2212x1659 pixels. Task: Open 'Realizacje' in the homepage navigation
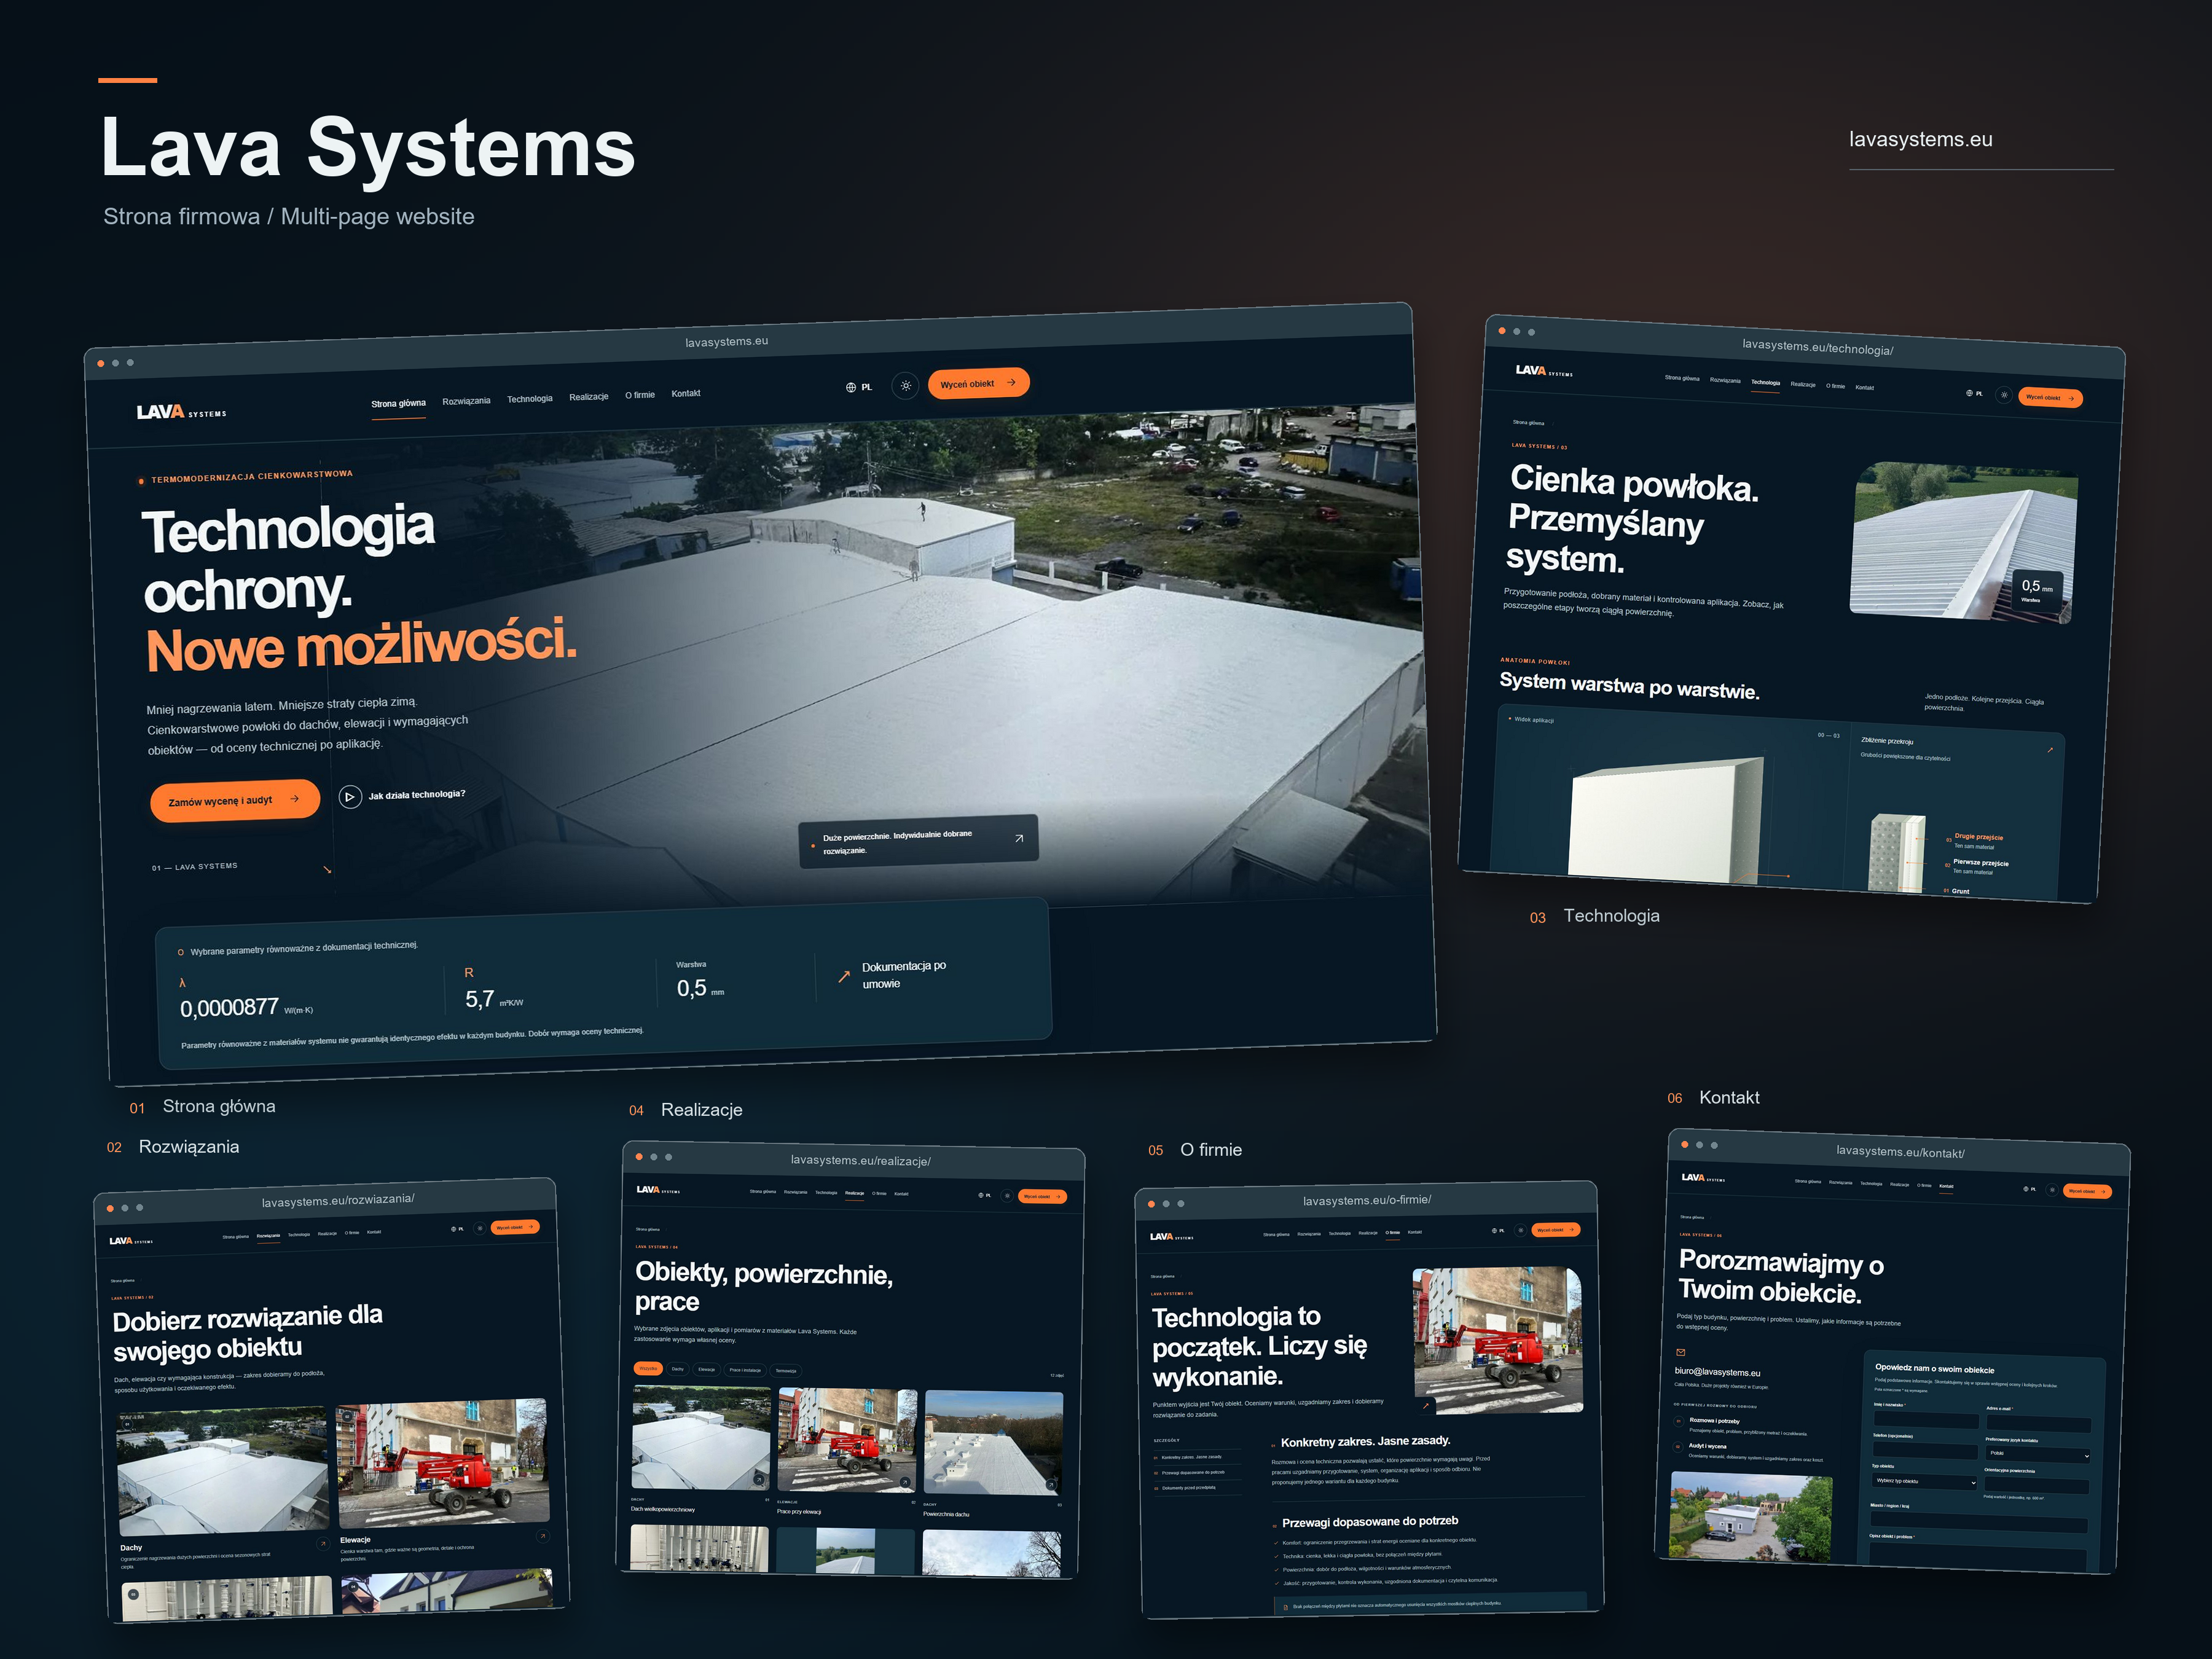tap(589, 397)
